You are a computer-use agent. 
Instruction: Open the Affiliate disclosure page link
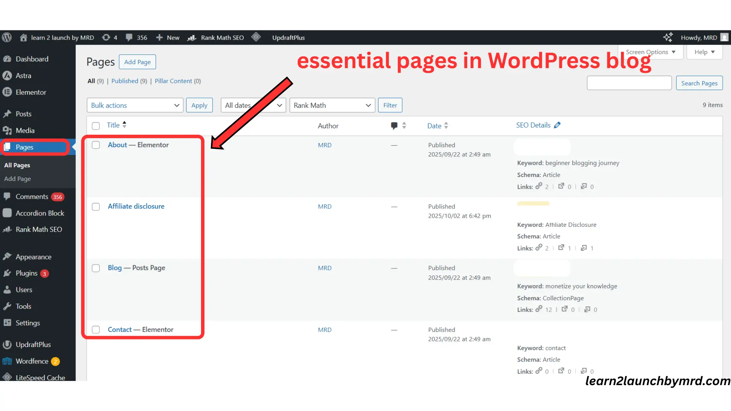(136, 206)
